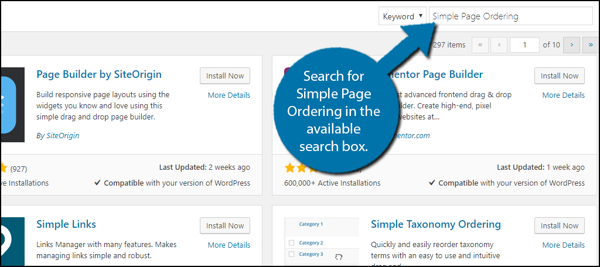Viewport: 600px width, 267px height.
Task: View More Details for Page Builder by SiteOrigin
Action: (229, 95)
